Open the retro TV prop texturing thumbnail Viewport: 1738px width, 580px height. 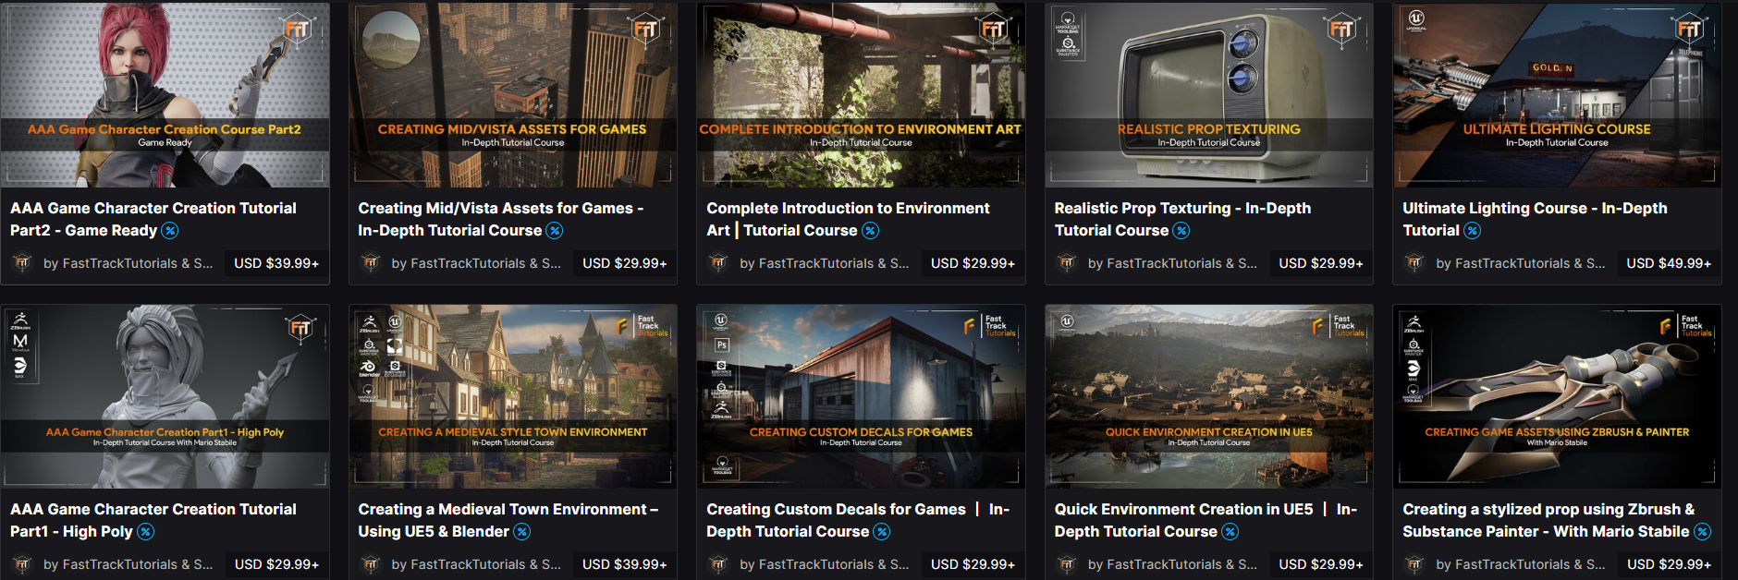point(1209,94)
